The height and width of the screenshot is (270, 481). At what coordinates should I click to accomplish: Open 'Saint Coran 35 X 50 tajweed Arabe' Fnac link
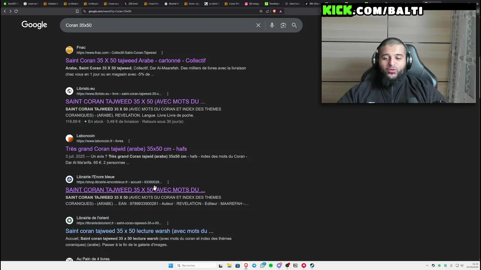(x=136, y=60)
